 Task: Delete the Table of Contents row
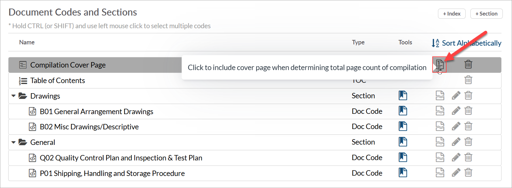click(x=468, y=80)
